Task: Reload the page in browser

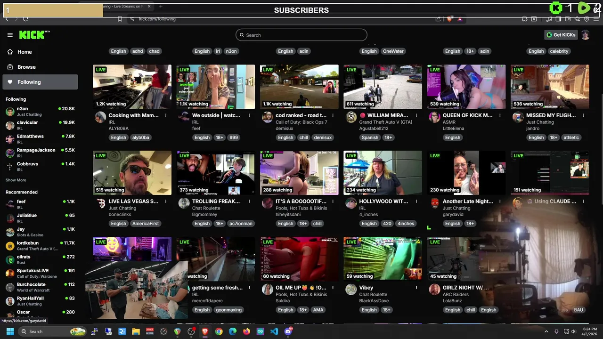Action: point(25,19)
